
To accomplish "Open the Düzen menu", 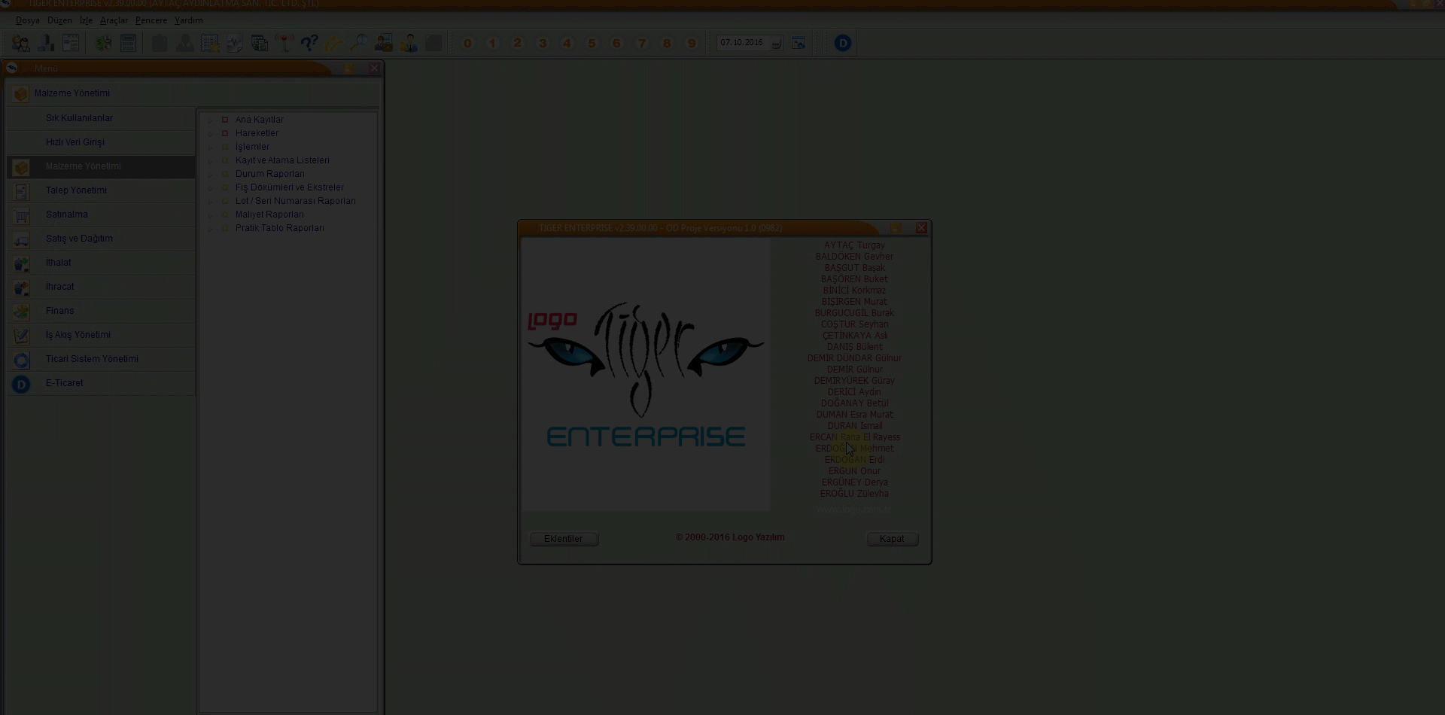I will tap(59, 20).
